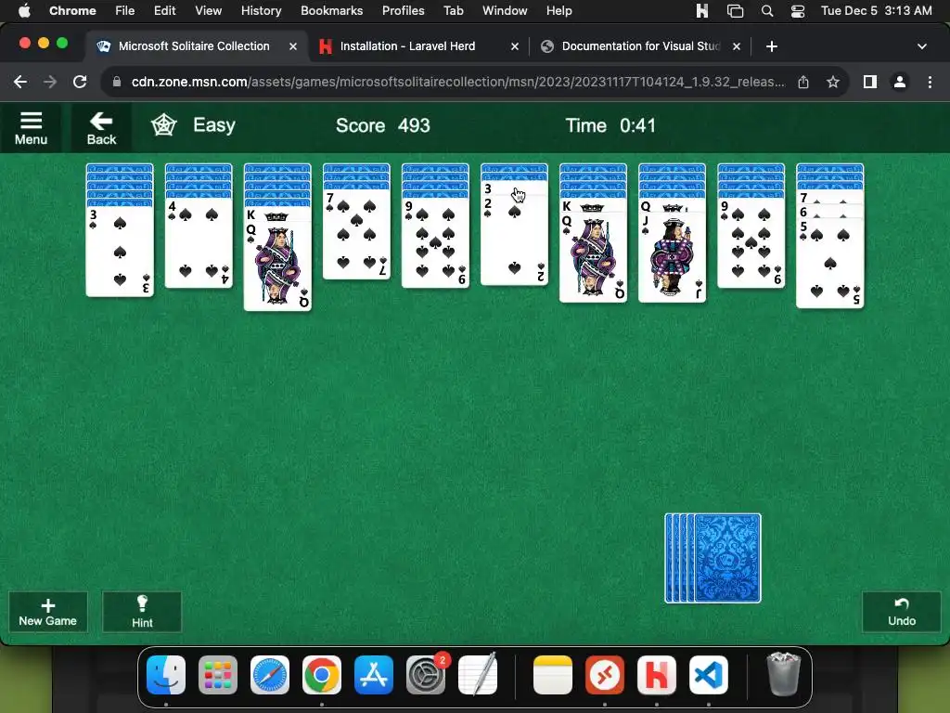The width and height of the screenshot is (950, 713).
Task: Undo the last move
Action: coord(902,612)
